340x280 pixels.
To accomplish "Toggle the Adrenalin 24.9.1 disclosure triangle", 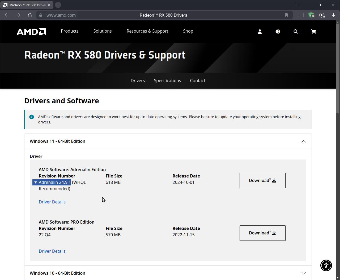I will tap(36, 182).
